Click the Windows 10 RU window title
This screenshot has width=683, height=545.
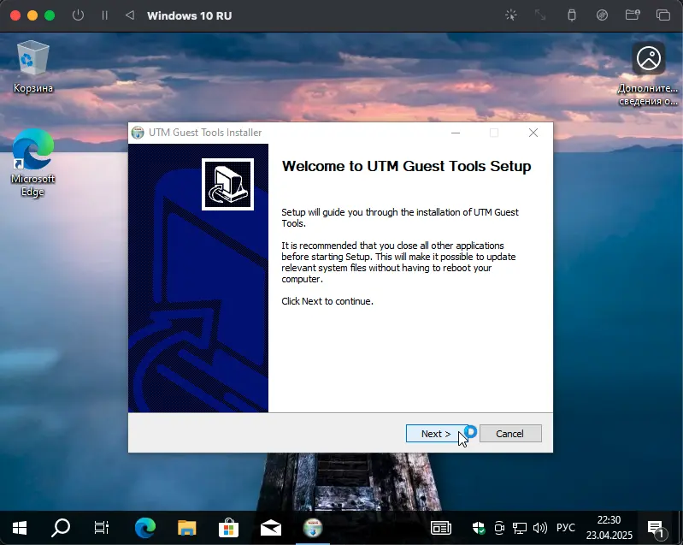(190, 15)
